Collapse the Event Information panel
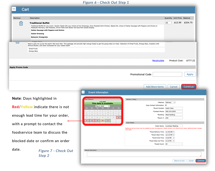The image size is (215, 171). point(83,92)
